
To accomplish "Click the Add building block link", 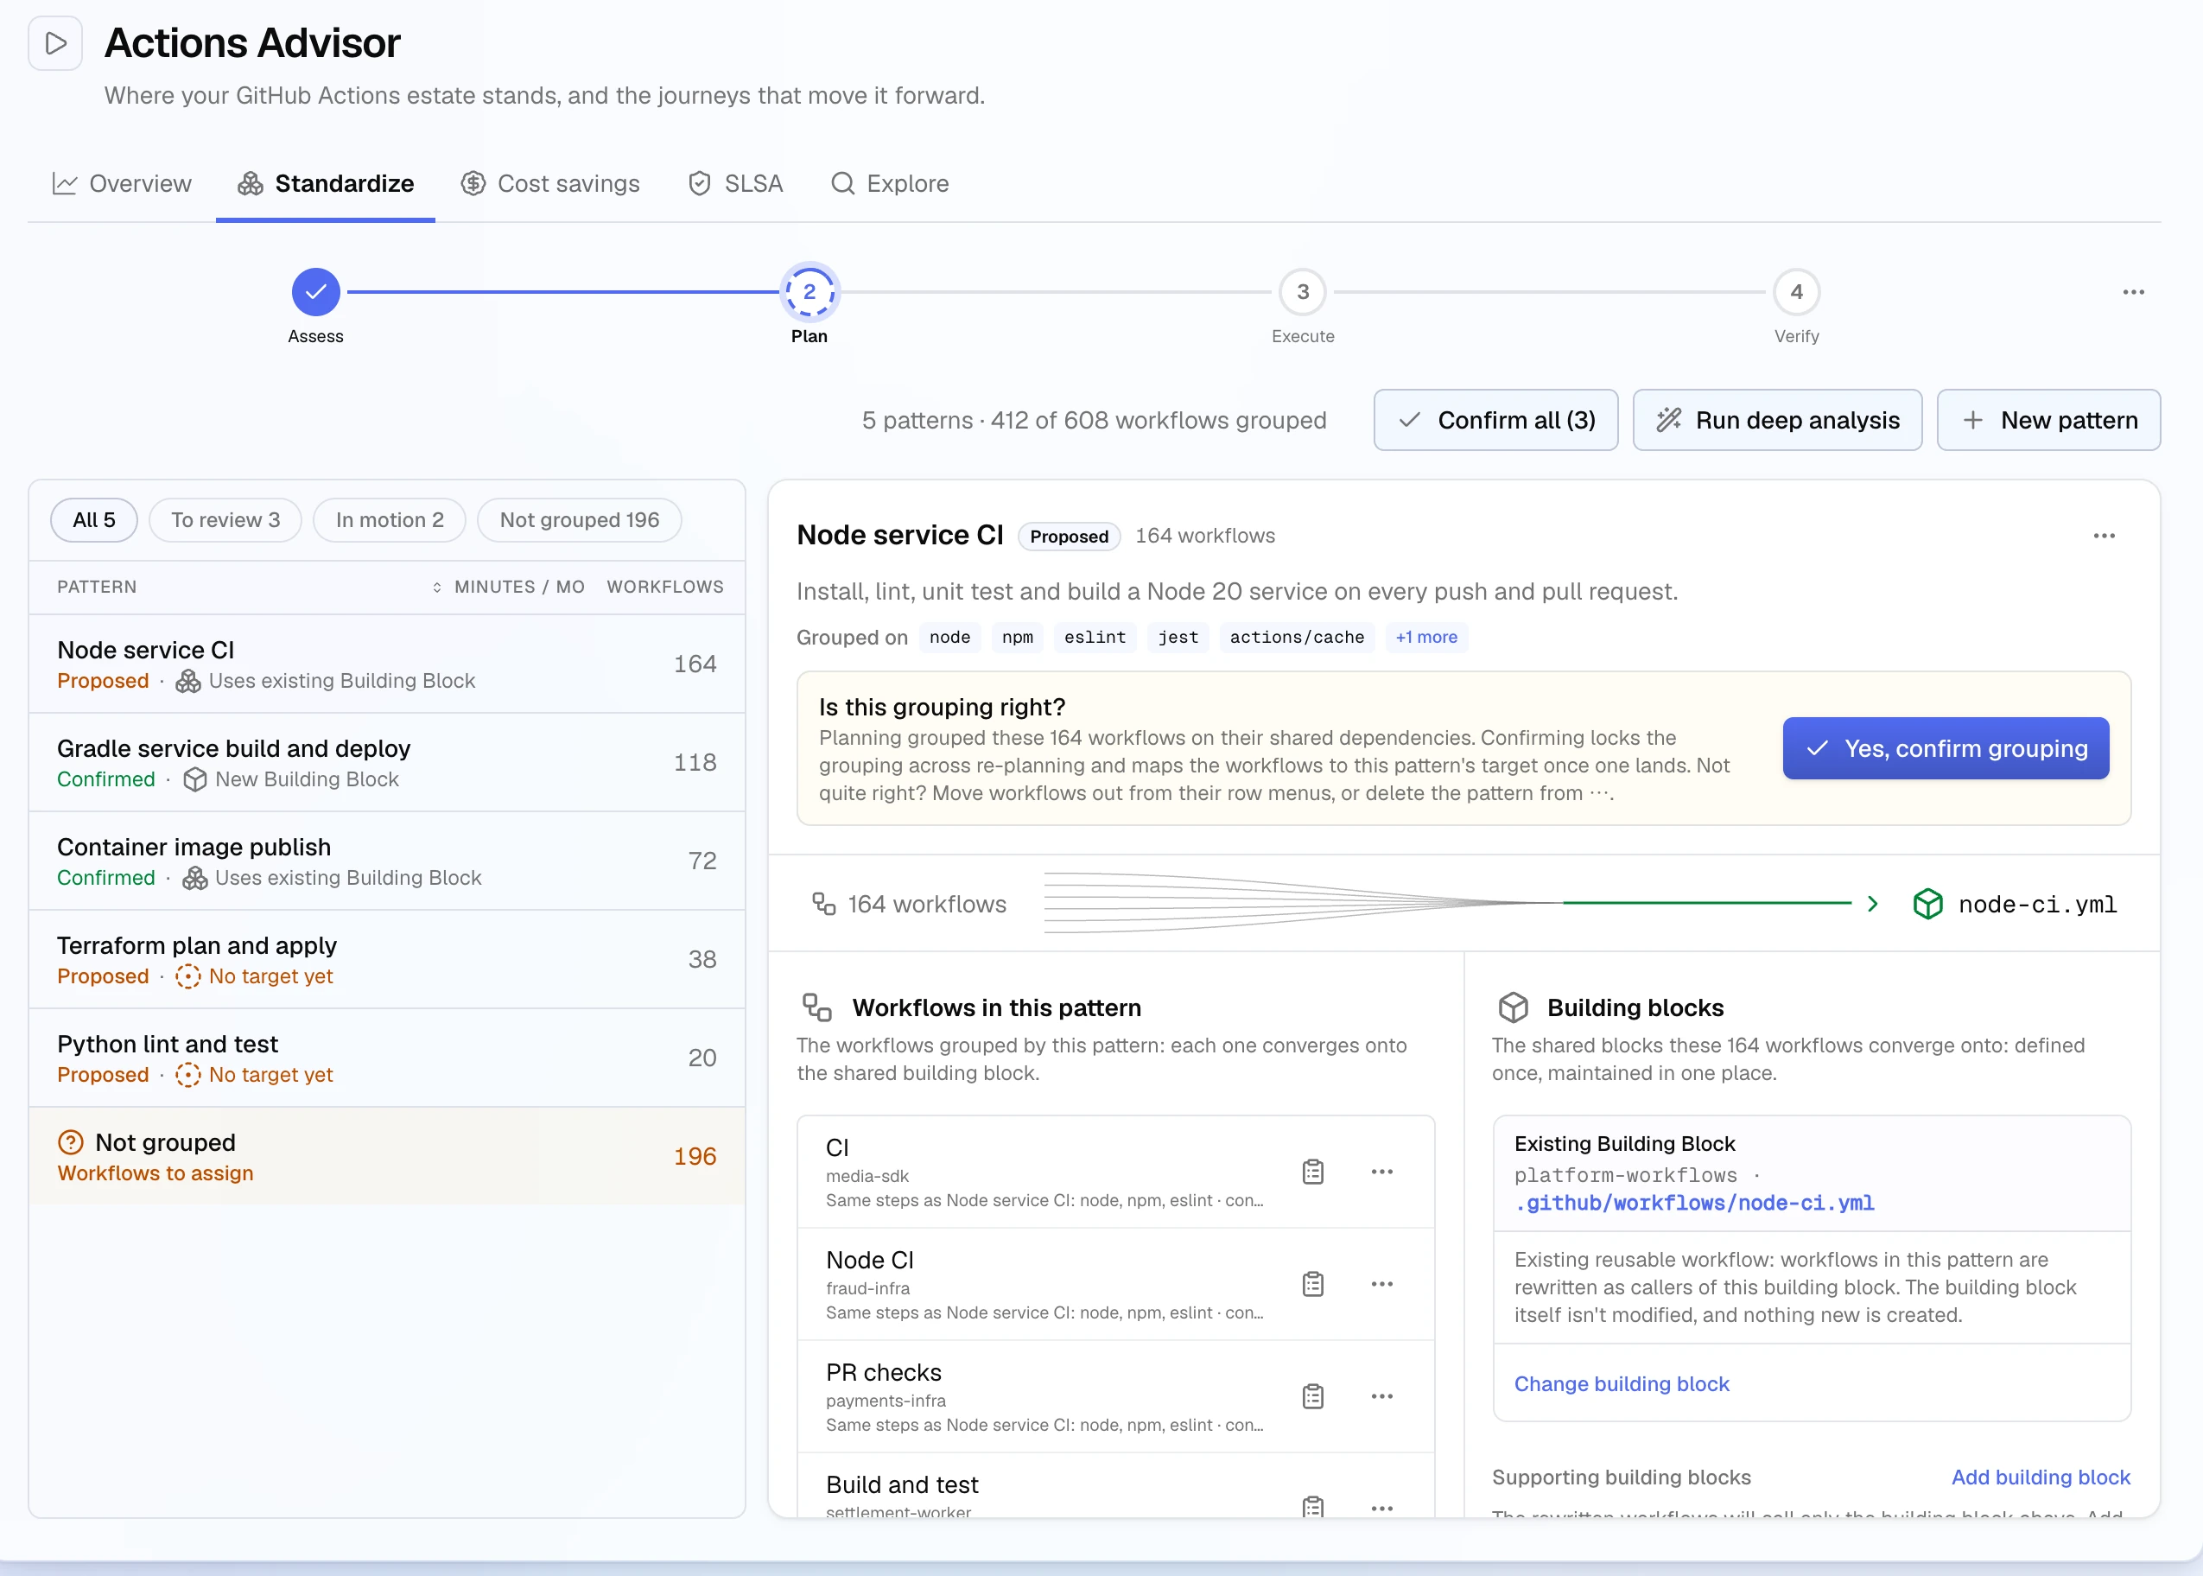I will 2041,1477.
